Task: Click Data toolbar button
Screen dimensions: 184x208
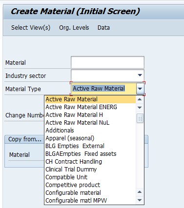Action: coord(103,28)
